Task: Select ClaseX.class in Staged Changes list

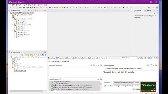Action: click(x=71, y=90)
